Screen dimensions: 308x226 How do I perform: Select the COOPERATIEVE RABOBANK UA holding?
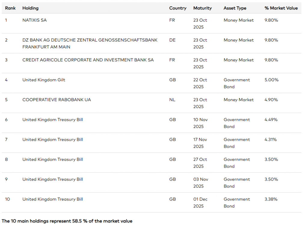[x=57, y=100]
